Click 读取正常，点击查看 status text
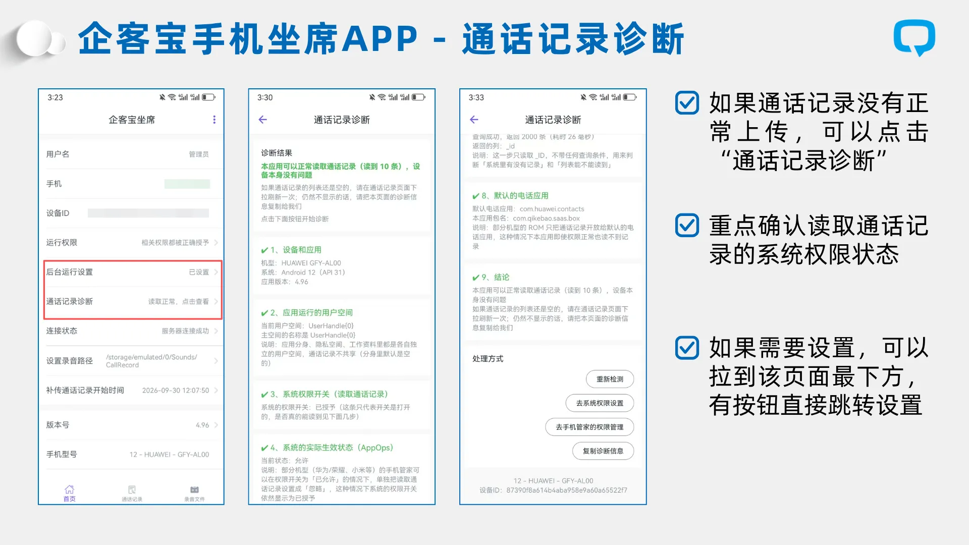 [x=178, y=301]
